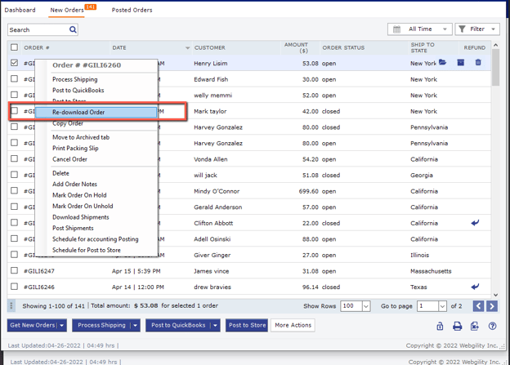
Task: Expand the Filter dropdown
Action: click(476, 29)
